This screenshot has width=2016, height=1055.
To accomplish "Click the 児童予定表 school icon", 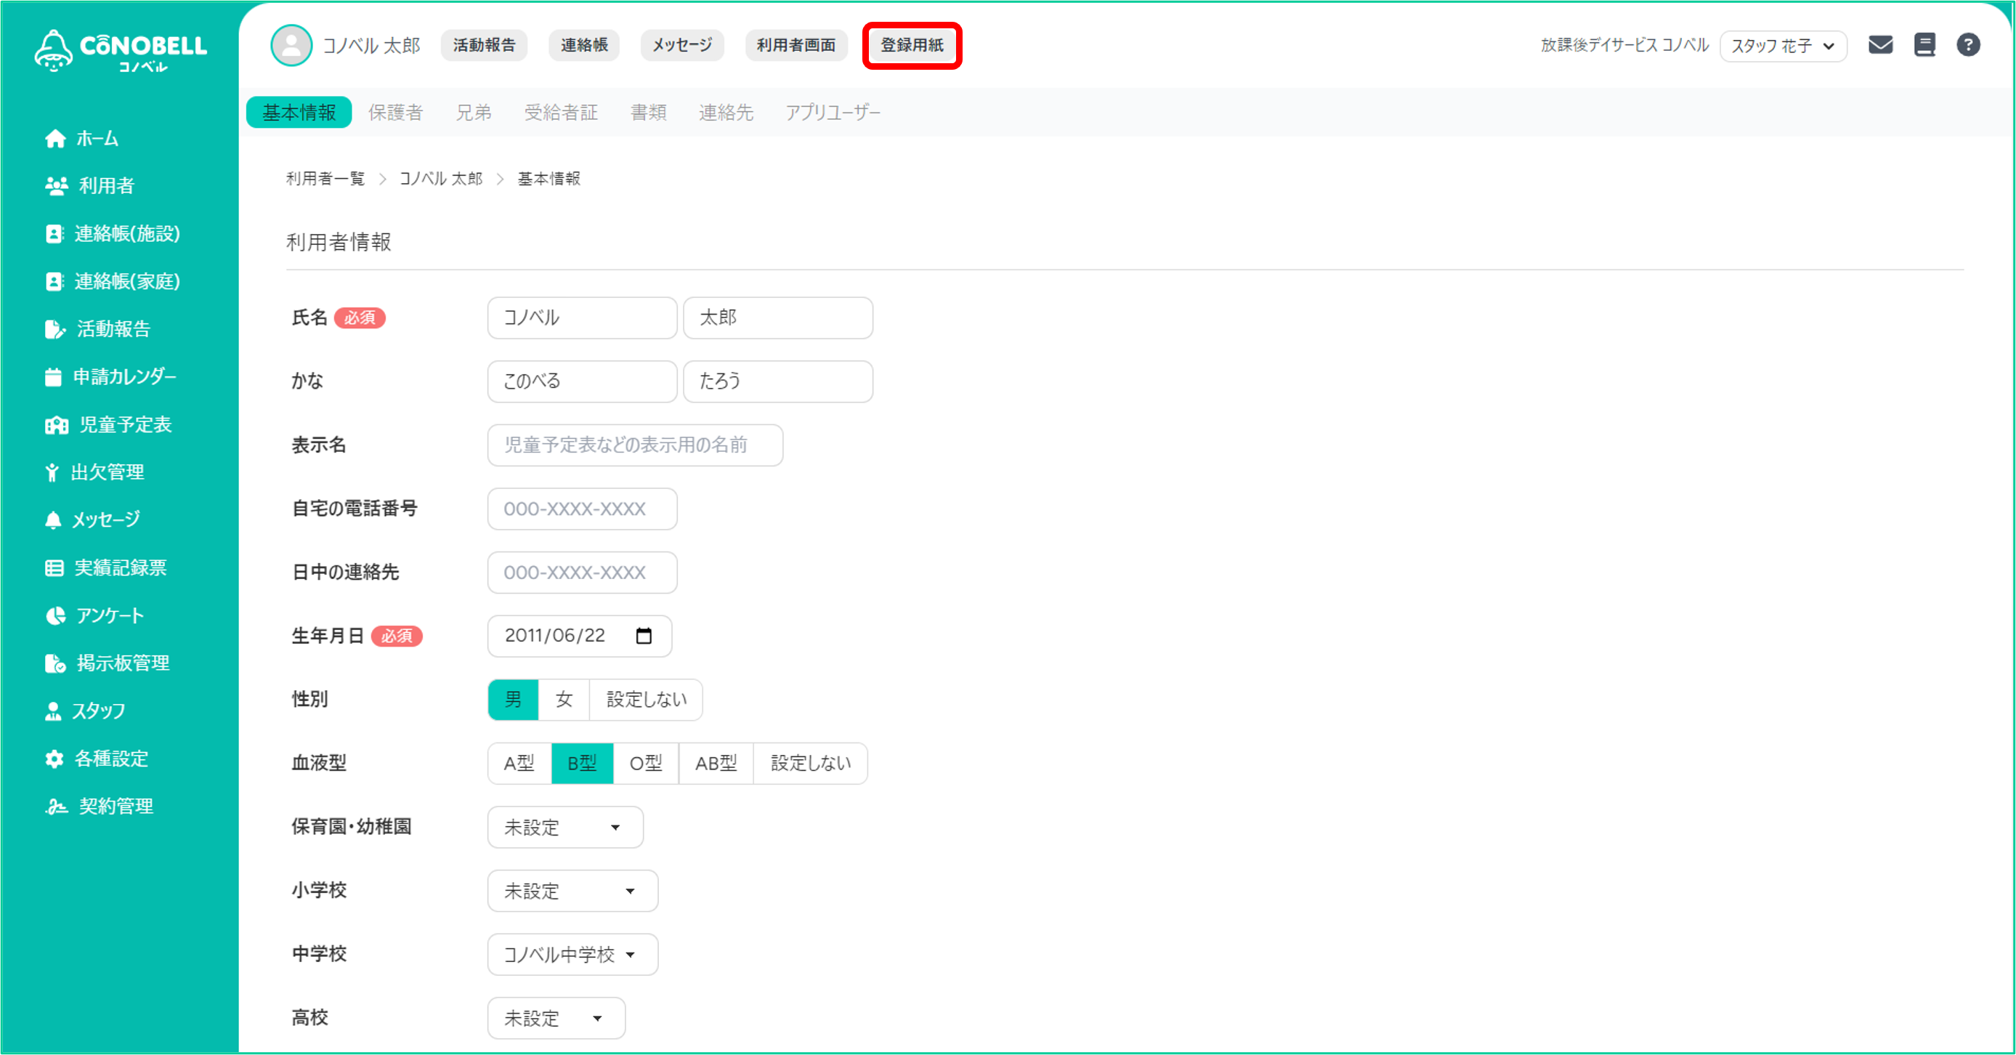I will (57, 424).
